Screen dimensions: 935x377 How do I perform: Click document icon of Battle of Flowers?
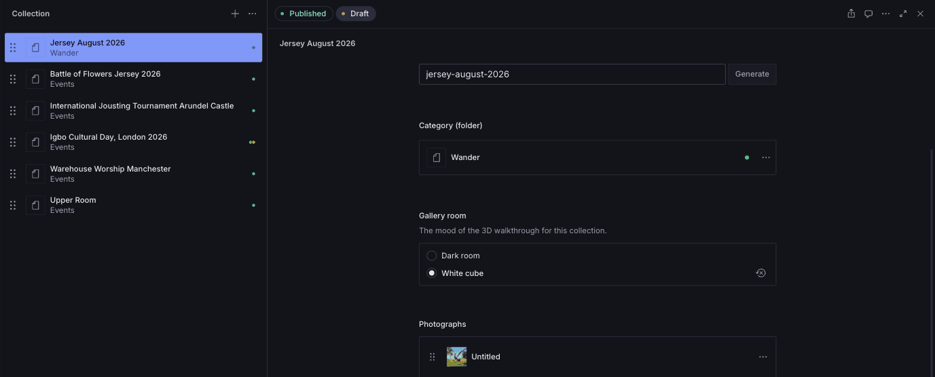[35, 79]
